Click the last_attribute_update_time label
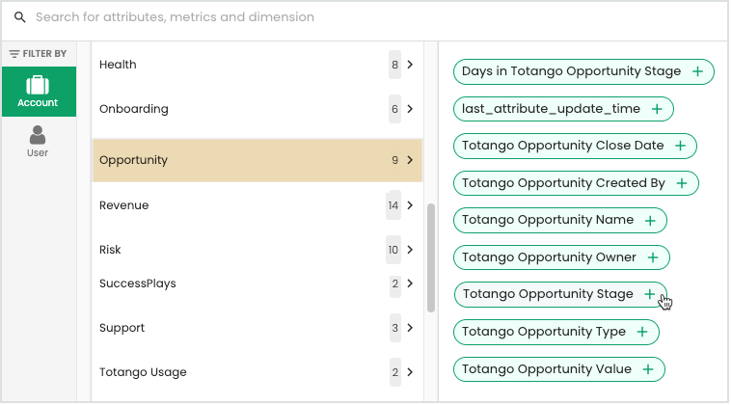 551,109
